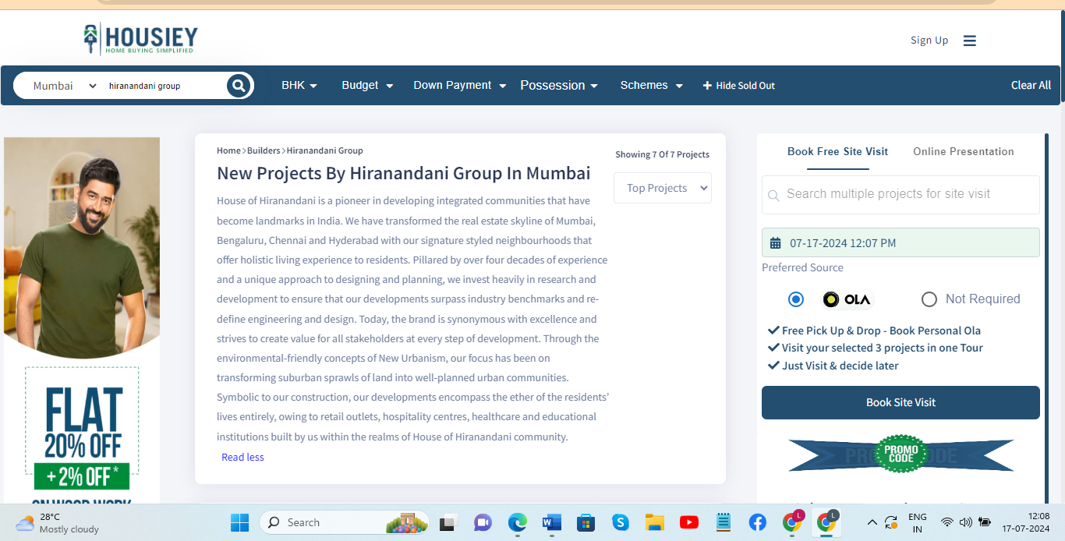Open Facebook taskbar icon

(758, 522)
